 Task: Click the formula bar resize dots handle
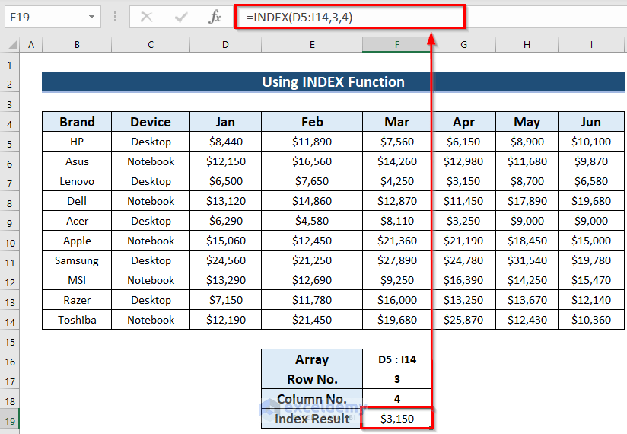115,17
